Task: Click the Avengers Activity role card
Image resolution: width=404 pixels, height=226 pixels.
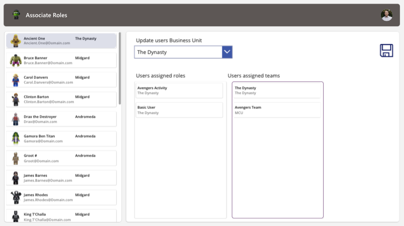Action: click(179, 90)
